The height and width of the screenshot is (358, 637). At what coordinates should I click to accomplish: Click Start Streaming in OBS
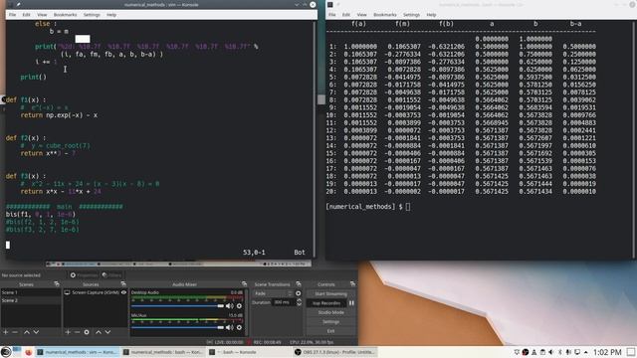pyautogui.click(x=330, y=294)
